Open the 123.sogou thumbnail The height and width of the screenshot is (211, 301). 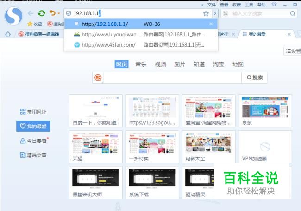coord(152,111)
